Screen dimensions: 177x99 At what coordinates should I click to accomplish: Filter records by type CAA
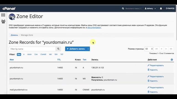[36, 54]
